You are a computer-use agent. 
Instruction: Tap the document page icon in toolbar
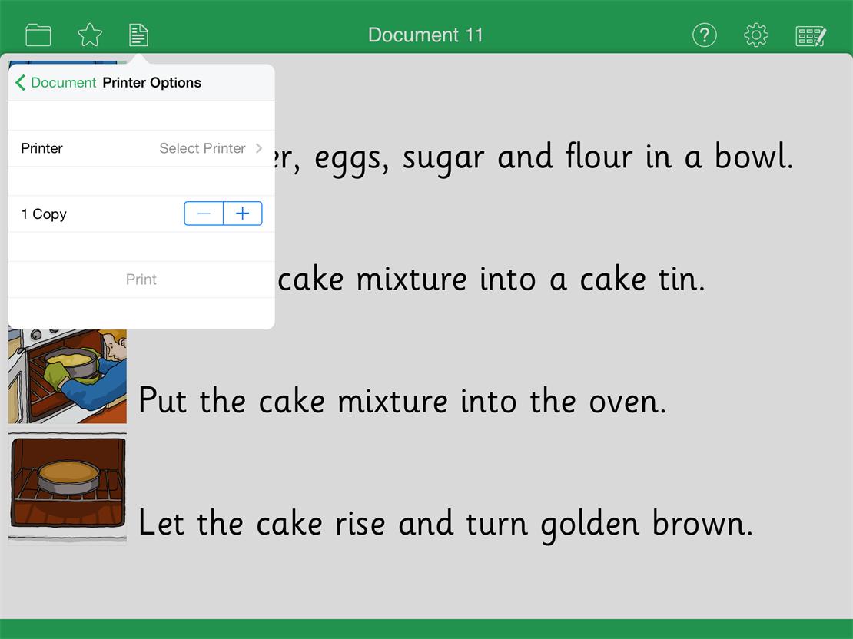138,35
